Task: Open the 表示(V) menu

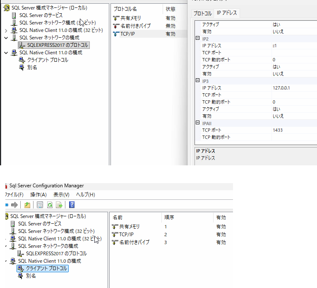Action: tap(61, 195)
